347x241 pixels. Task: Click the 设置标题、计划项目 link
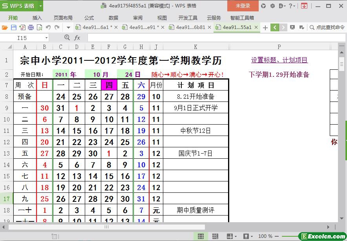(x=279, y=60)
